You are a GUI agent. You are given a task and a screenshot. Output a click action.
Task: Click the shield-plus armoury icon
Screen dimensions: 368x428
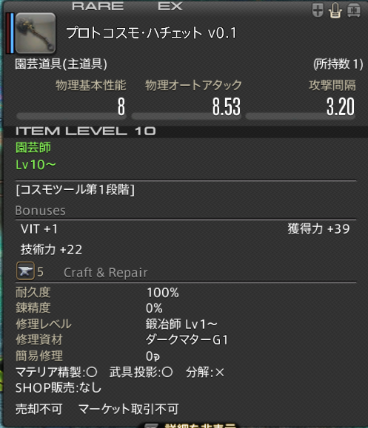tap(318, 10)
